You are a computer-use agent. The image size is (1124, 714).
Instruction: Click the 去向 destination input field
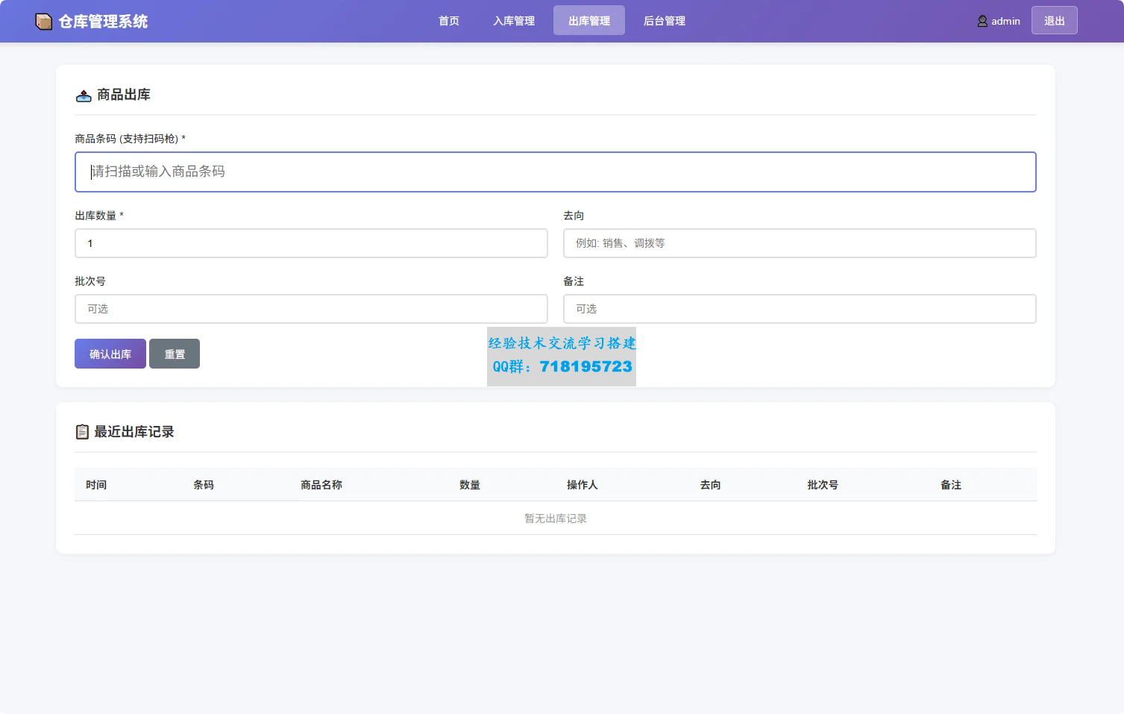click(800, 243)
